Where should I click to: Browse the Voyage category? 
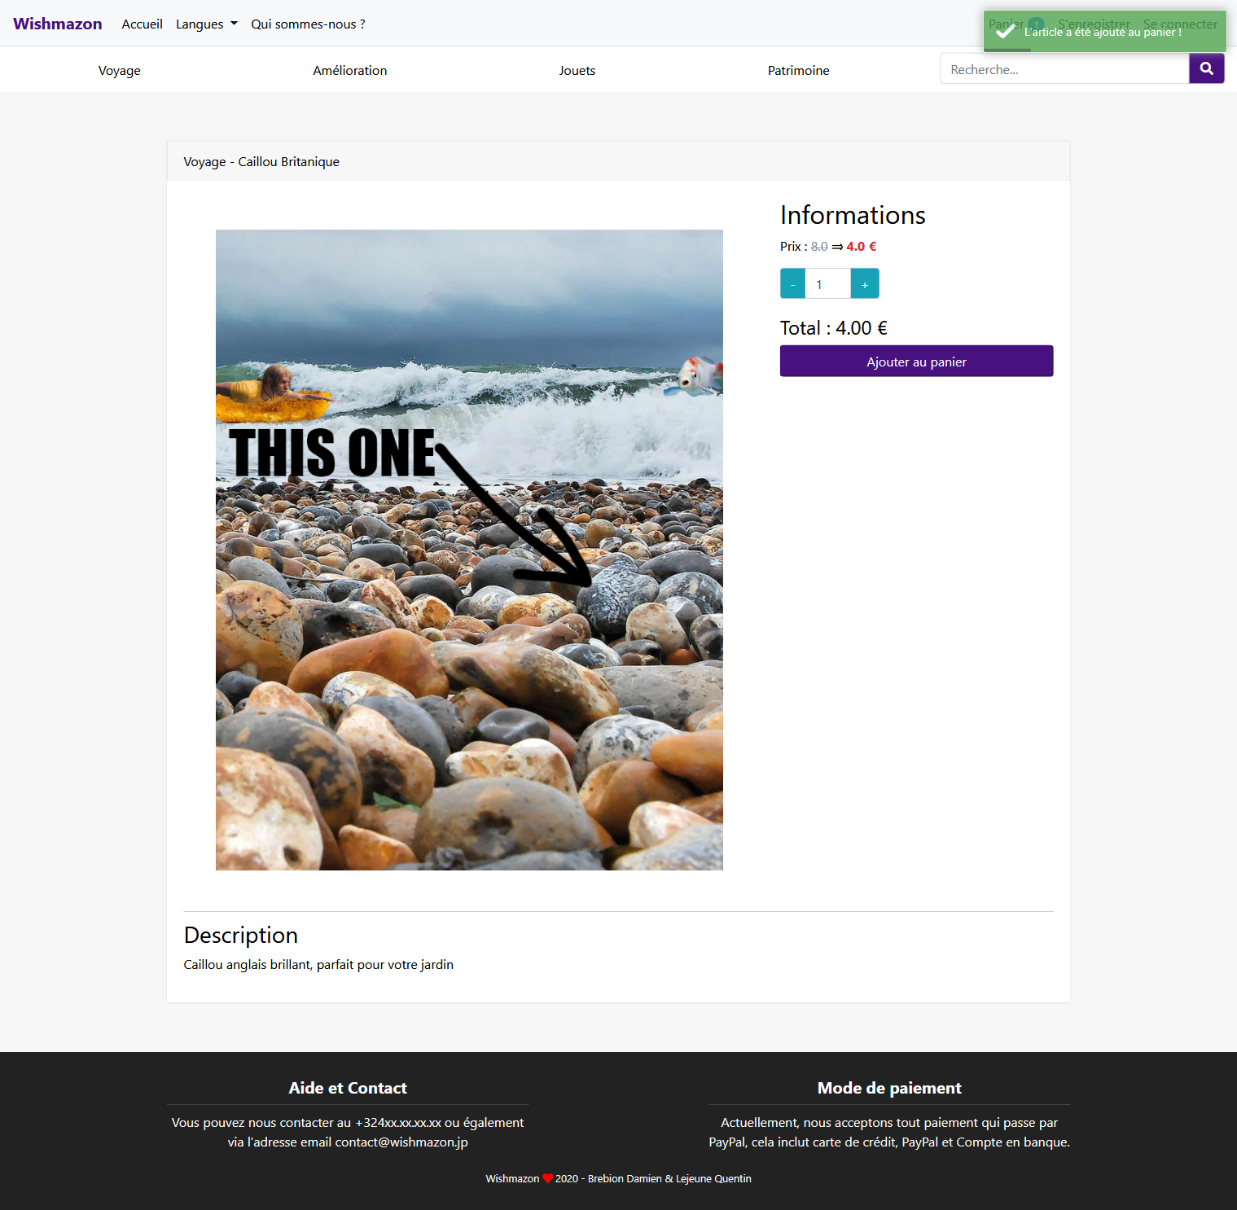click(x=120, y=71)
